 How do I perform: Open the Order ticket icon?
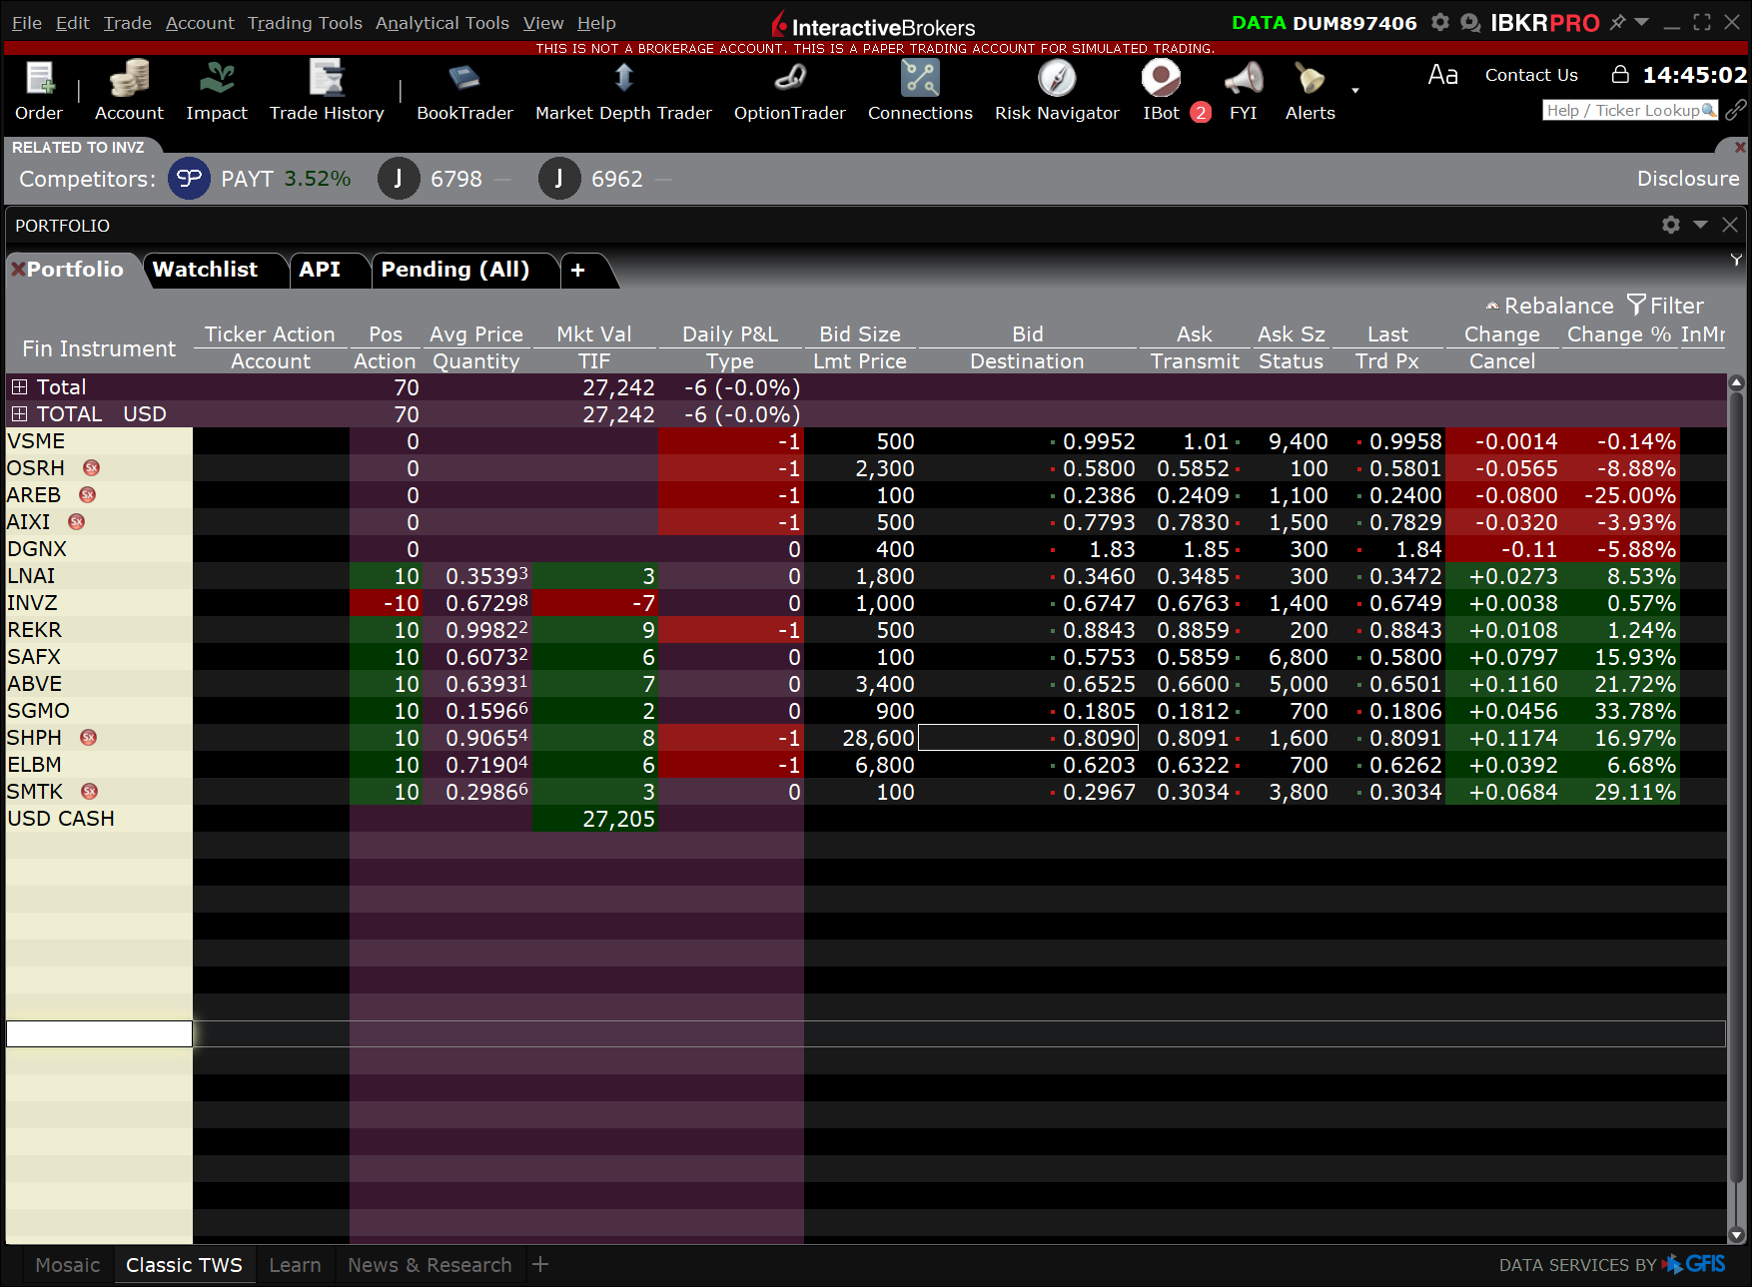39,90
